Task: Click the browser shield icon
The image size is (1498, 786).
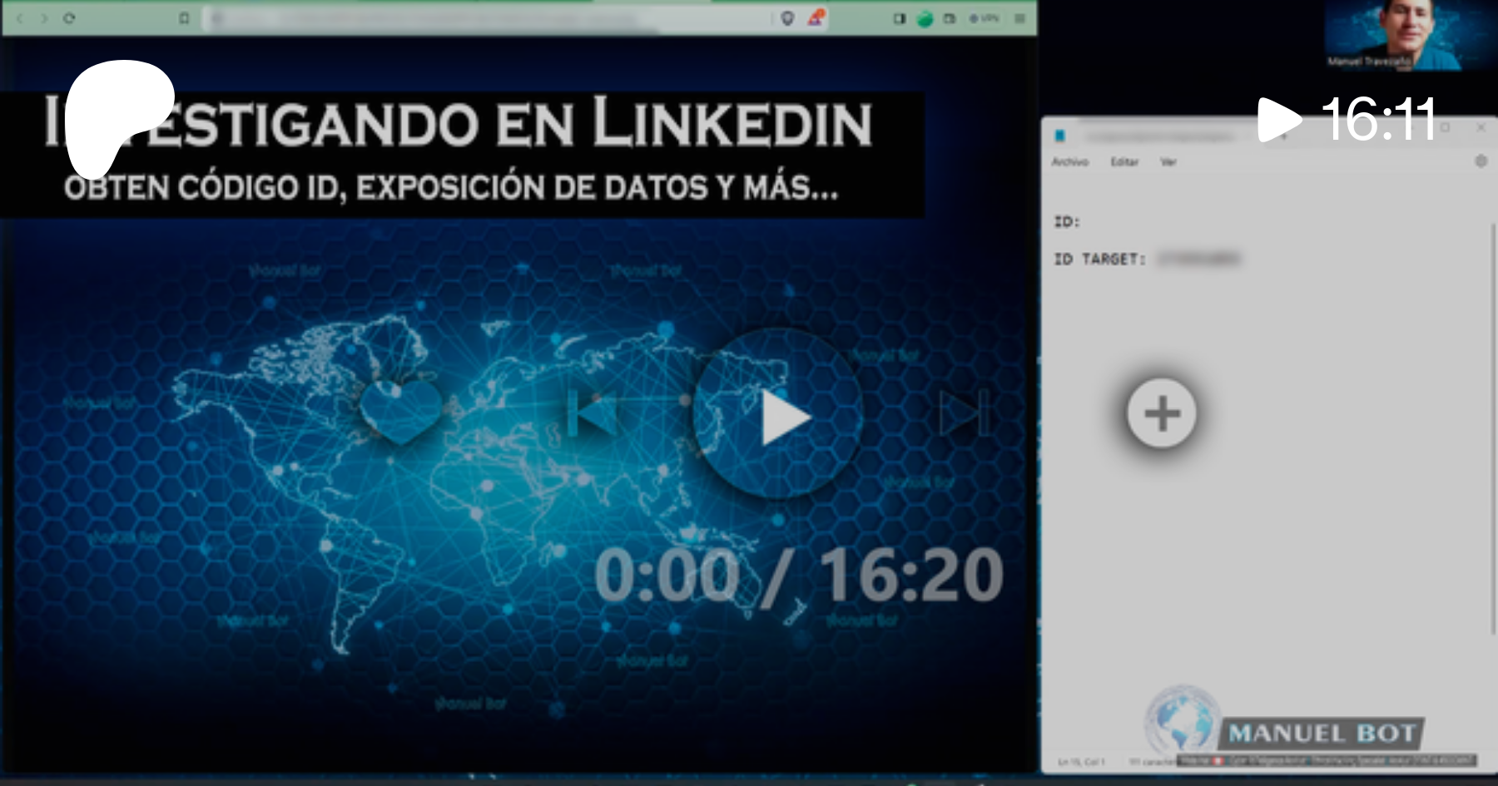Action: 787,17
